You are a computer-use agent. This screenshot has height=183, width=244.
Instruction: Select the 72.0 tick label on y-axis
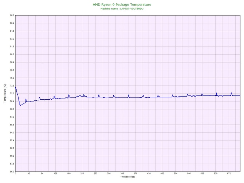pyautogui.click(x=12, y=94)
